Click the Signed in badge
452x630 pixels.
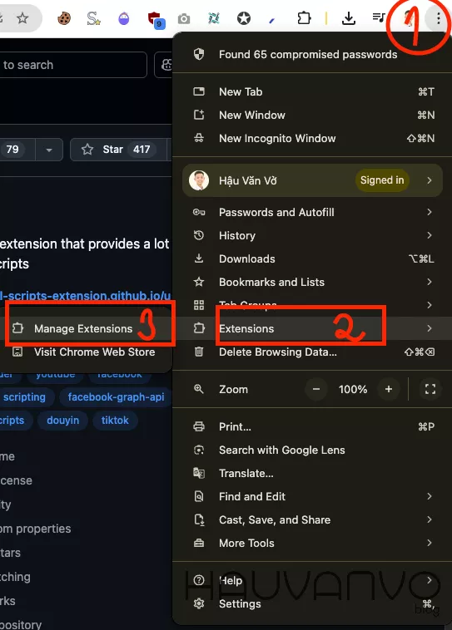(x=382, y=180)
